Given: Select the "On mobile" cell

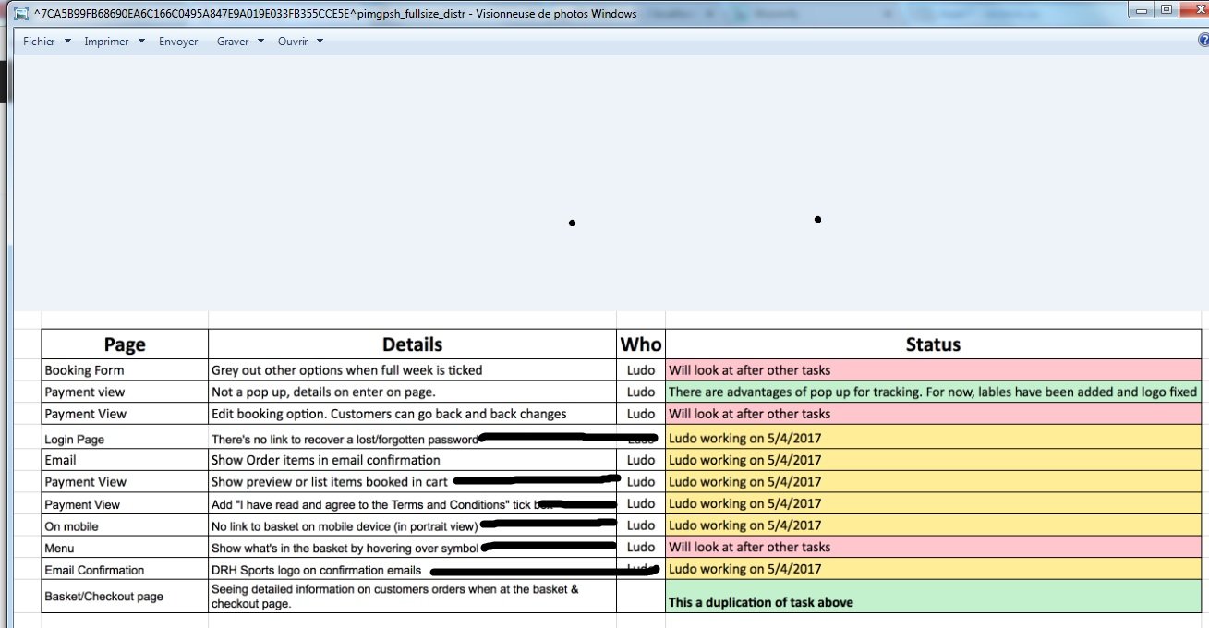Looking at the screenshot, I should (x=125, y=526).
